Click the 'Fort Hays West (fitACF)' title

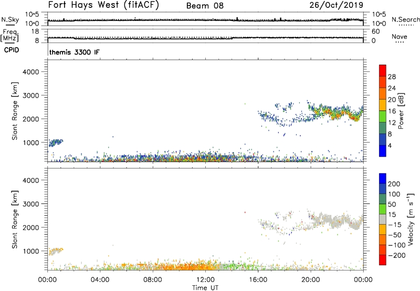pyautogui.click(x=103, y=5)
